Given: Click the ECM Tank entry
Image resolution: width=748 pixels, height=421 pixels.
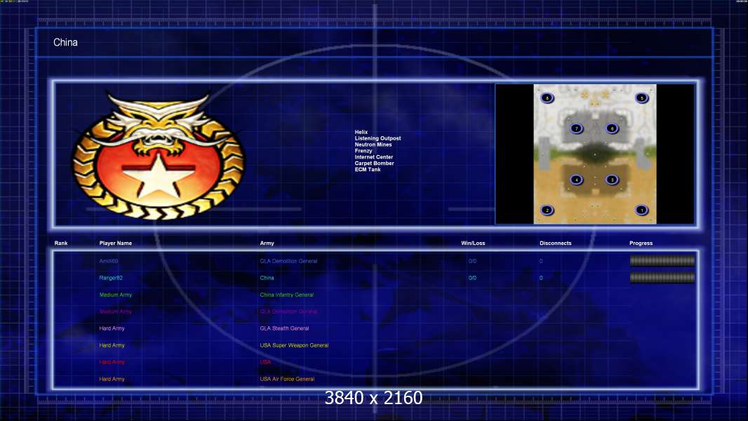Looking at the screenshot, I should click(x=368, y=169).
